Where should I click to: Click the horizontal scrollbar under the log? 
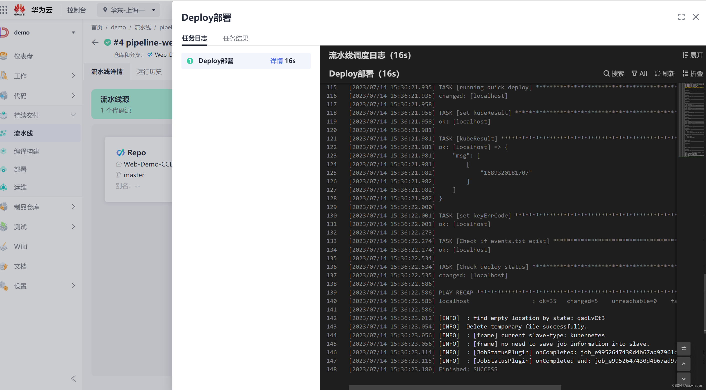pyautogui.click(x=454, y=387)
